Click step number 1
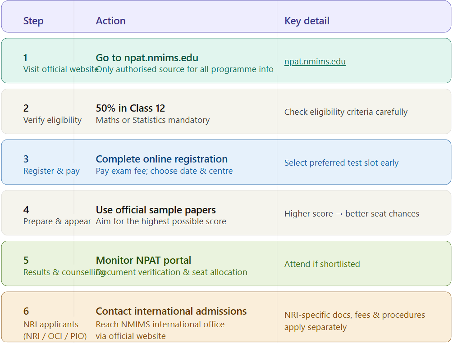453x343 pixels. 26,58
